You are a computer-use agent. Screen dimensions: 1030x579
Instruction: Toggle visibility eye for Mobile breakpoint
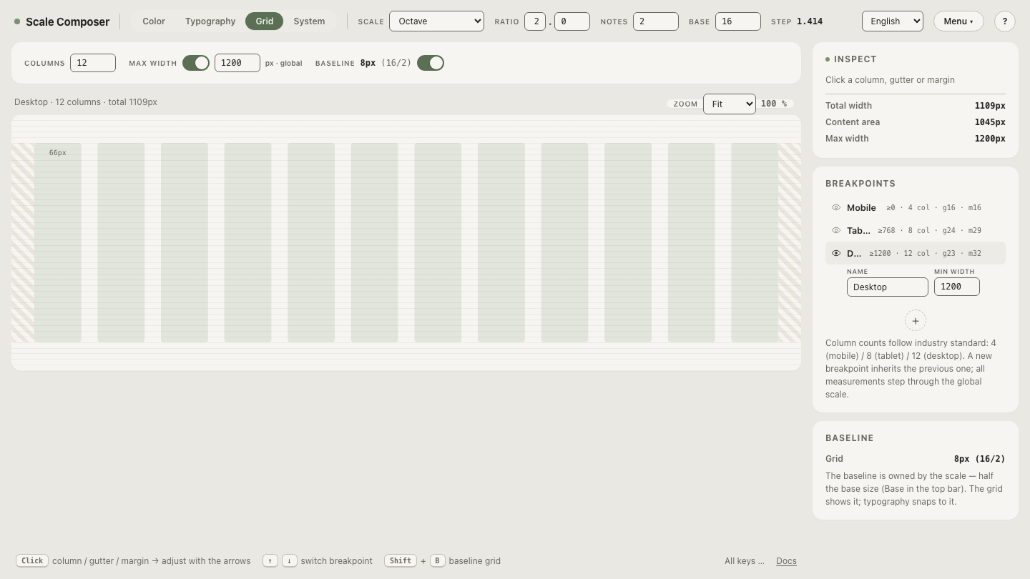click(x=836, y=208)
